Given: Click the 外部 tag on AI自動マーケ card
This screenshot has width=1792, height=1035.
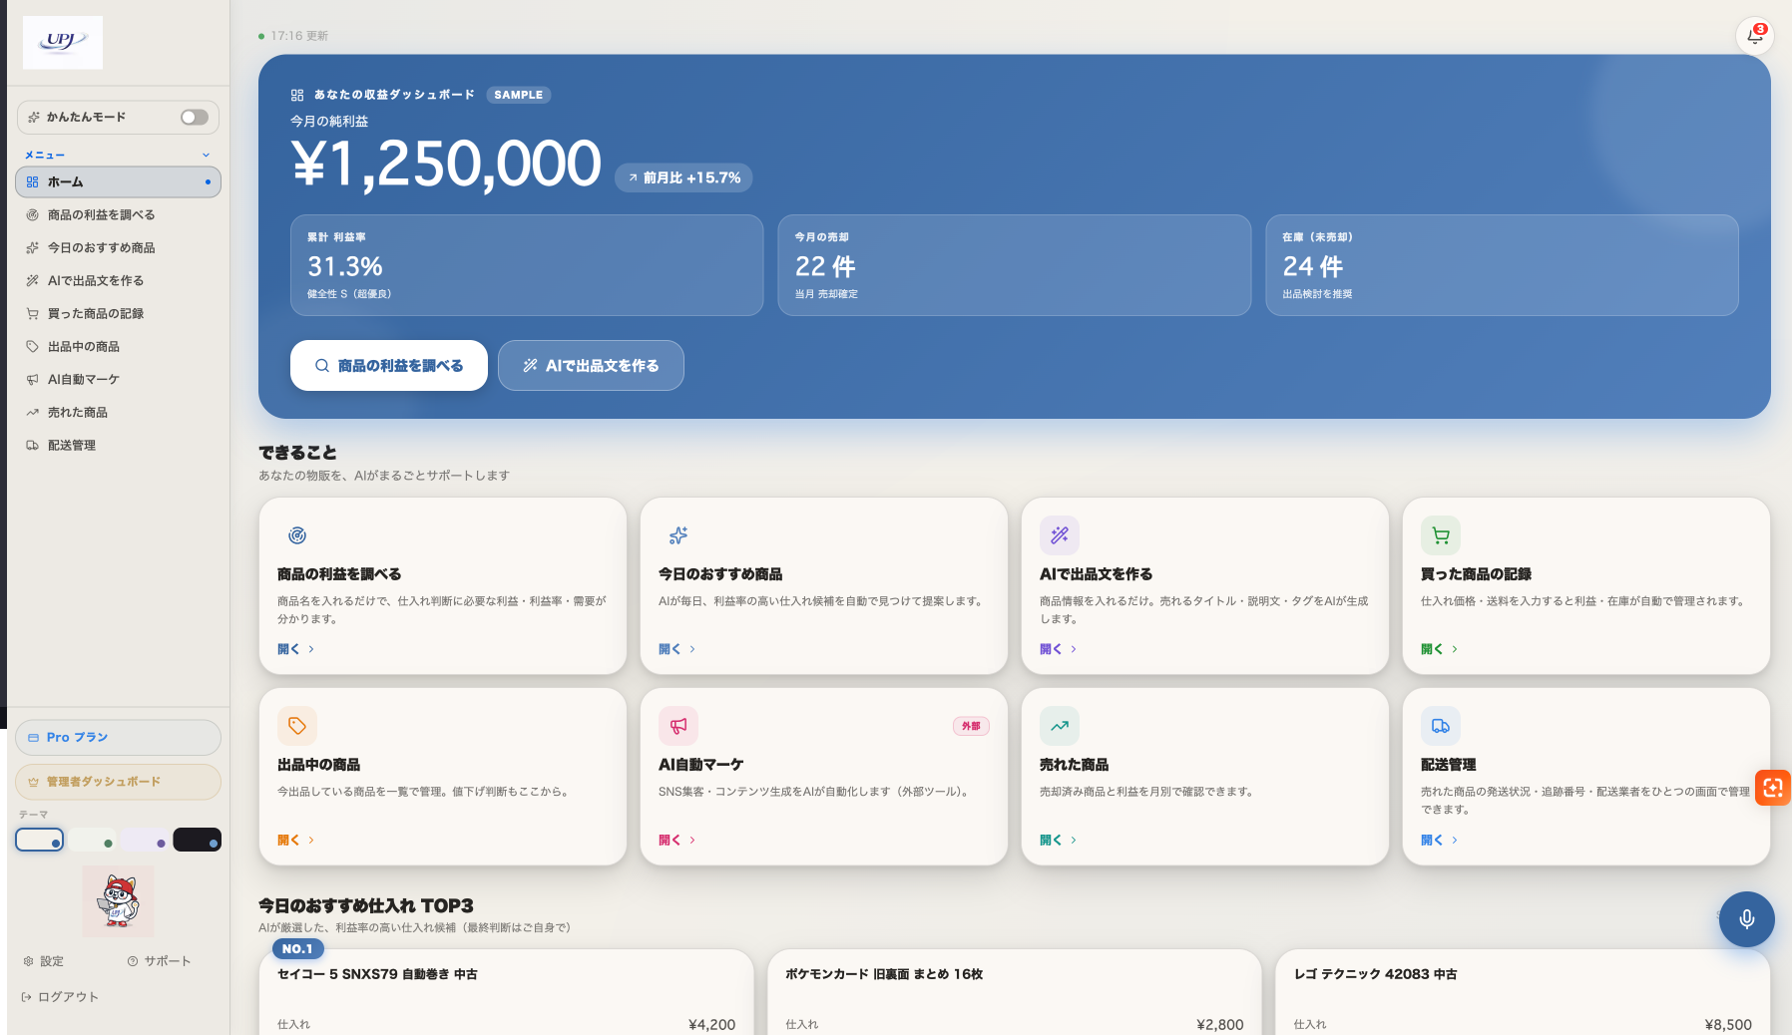Looking at the screenshot, I should [971, 726].
